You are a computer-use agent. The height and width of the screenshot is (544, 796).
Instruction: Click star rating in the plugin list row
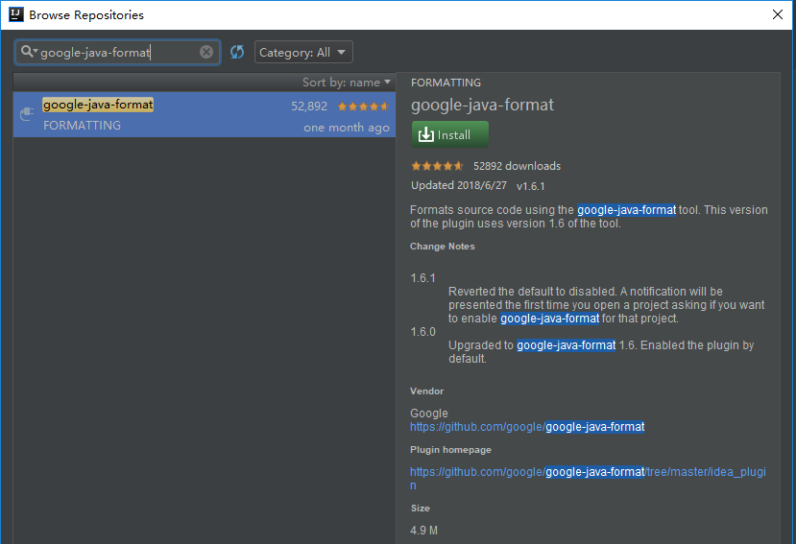pyautogui.click(x=363, y=106)
